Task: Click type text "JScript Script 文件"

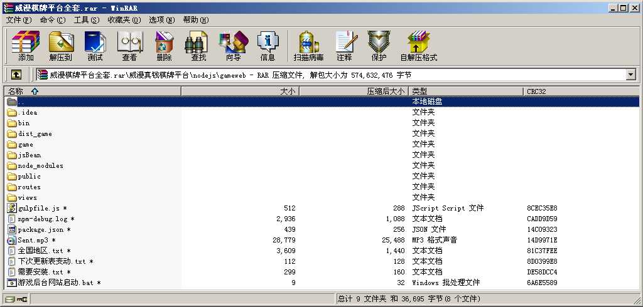Action: (x=448, y=209)
